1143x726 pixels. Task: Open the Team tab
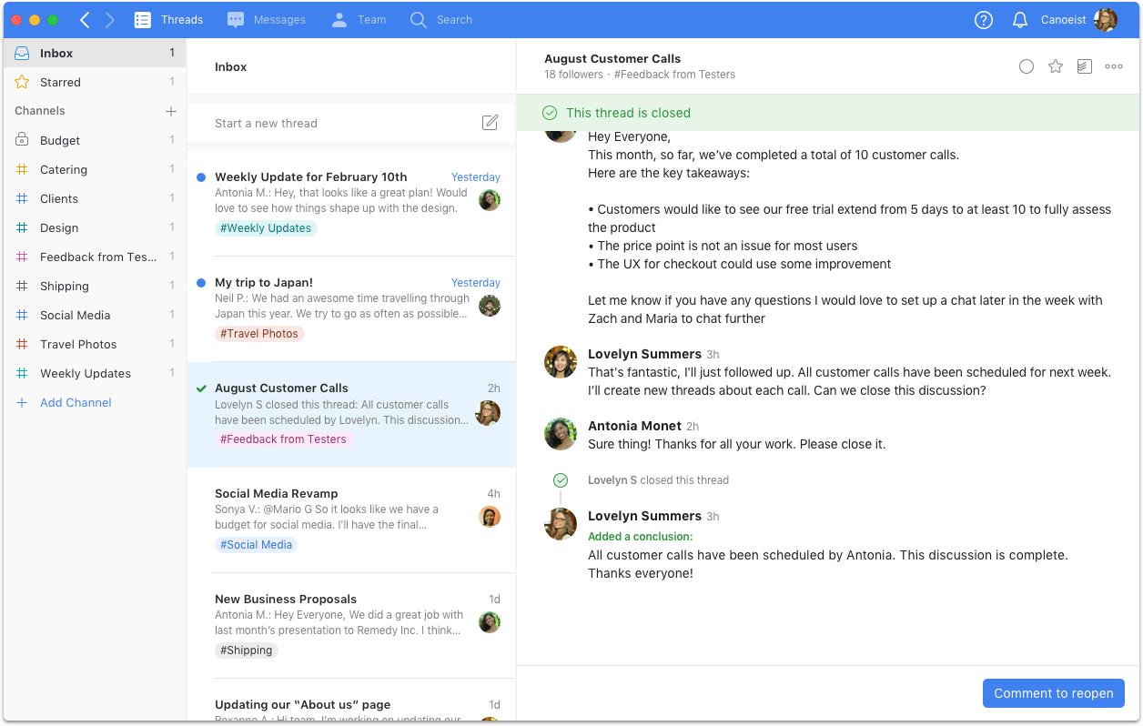[359, 19]
